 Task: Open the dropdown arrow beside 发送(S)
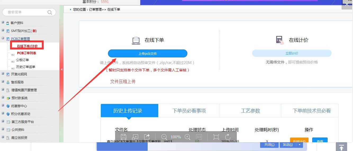300,145
